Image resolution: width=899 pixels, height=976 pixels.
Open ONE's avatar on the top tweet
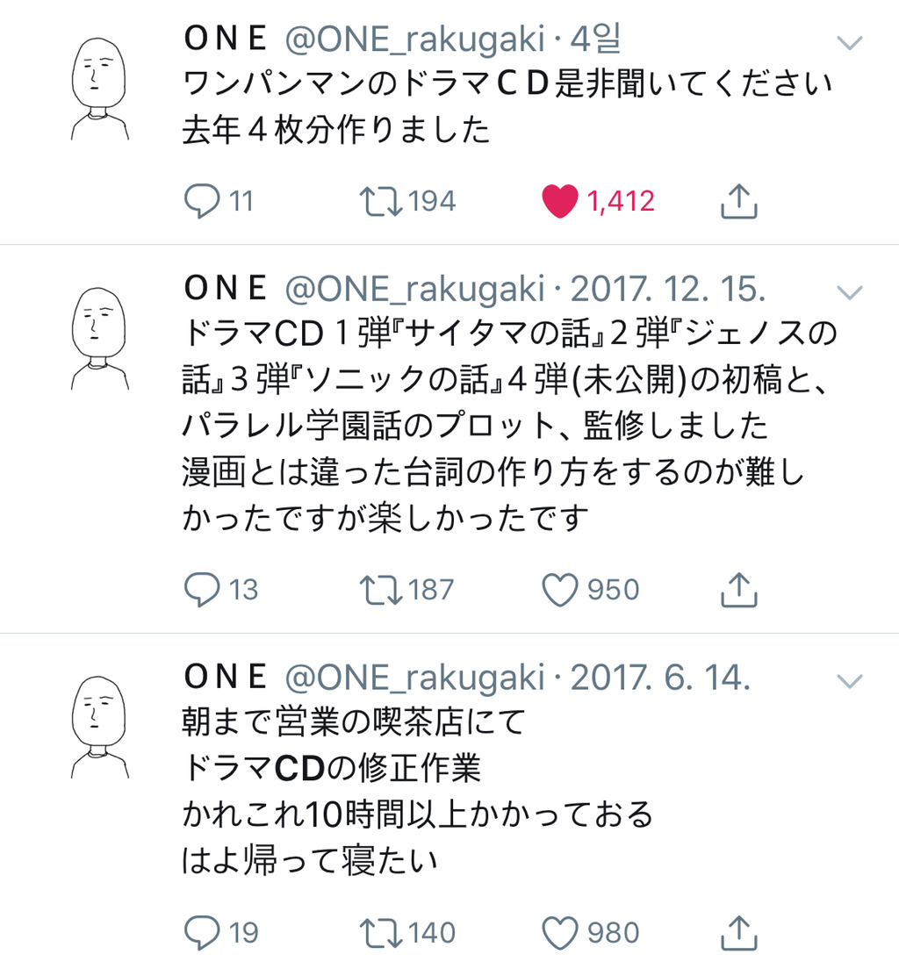click(x=99, y=89)
